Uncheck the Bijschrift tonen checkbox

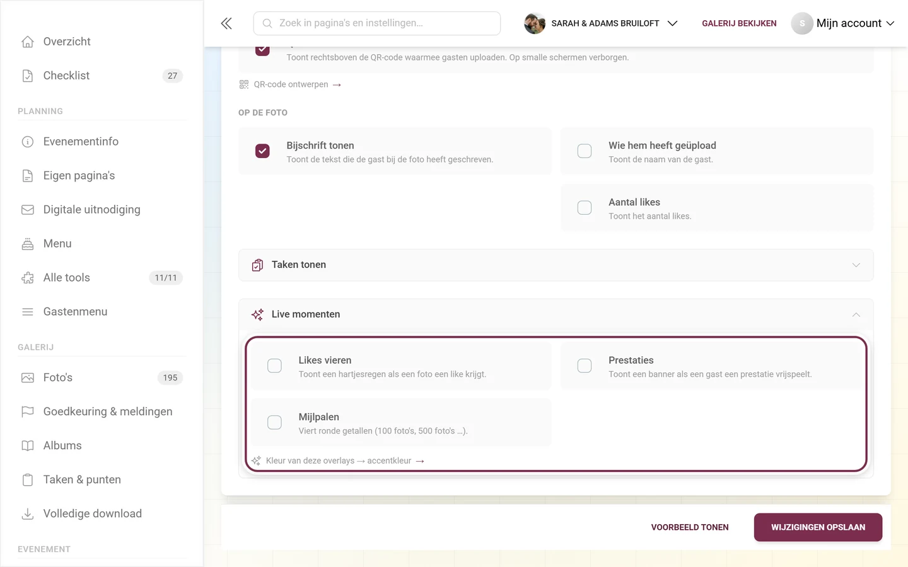(262, 151)
